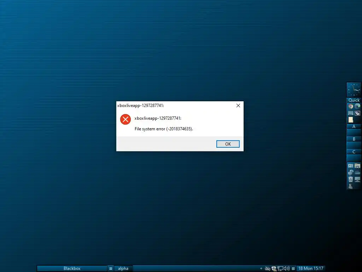Click the red error icon in dialog

coord(125,119)
